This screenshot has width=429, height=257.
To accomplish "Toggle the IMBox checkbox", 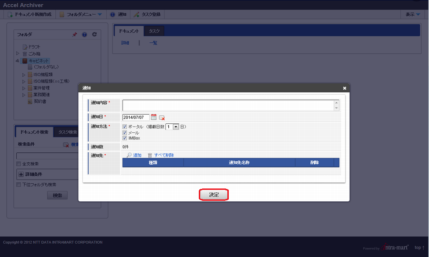I will pyautogui.click(x=125, y=138).
